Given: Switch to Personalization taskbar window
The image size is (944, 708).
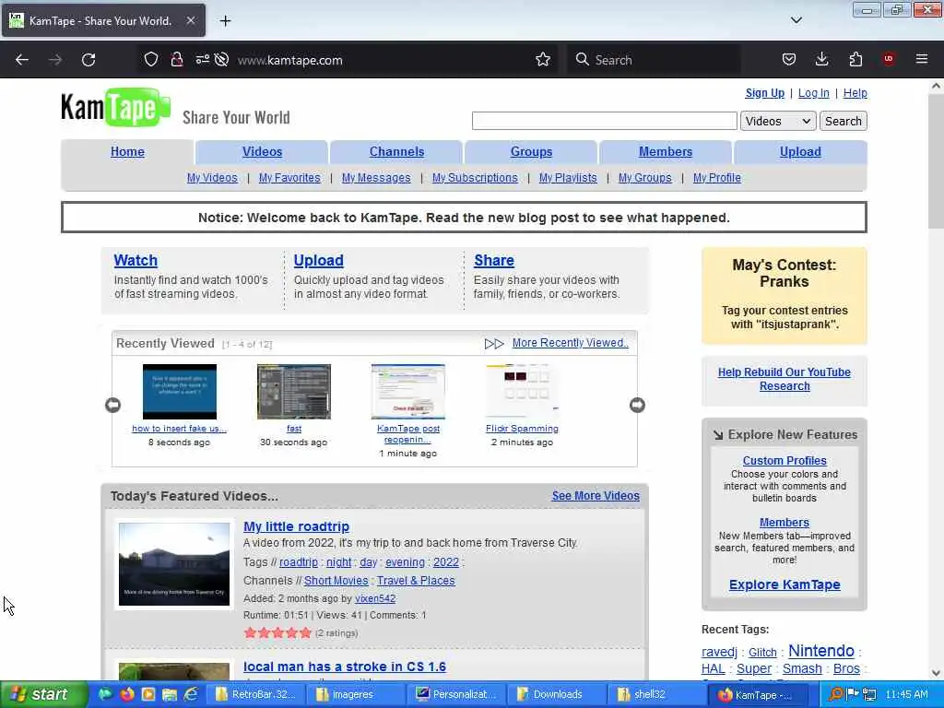Looking at the screenshot, I should pos(457,694).
